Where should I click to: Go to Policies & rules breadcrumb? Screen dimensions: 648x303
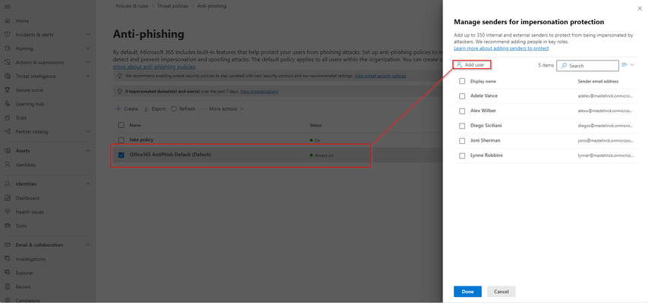click(131, 6)
